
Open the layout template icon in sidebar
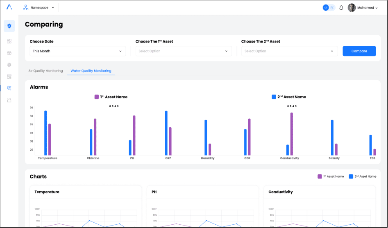pos(9,77)
